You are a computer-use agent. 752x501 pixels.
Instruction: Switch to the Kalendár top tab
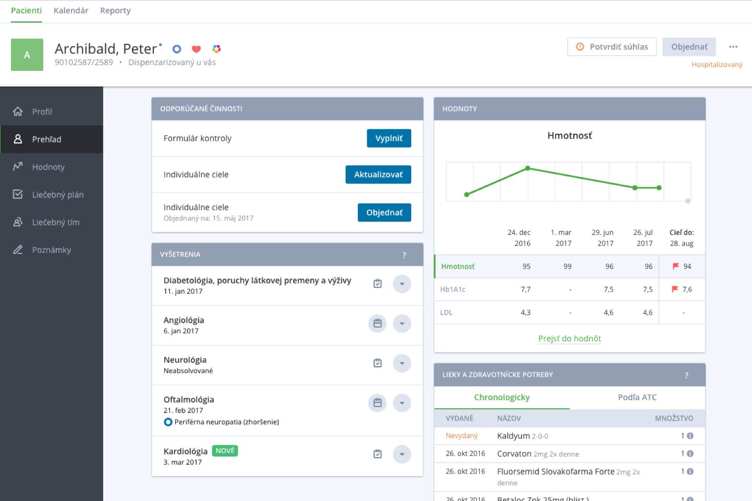[x=71, y=10]
